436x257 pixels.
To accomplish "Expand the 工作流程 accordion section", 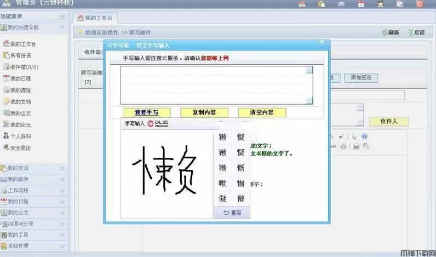I will pos(33,191).
